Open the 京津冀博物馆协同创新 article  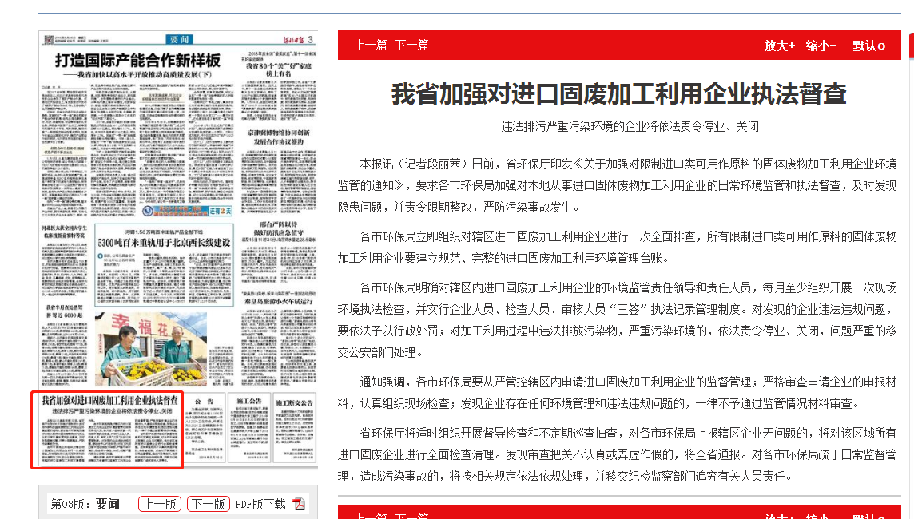pos(277,137)
